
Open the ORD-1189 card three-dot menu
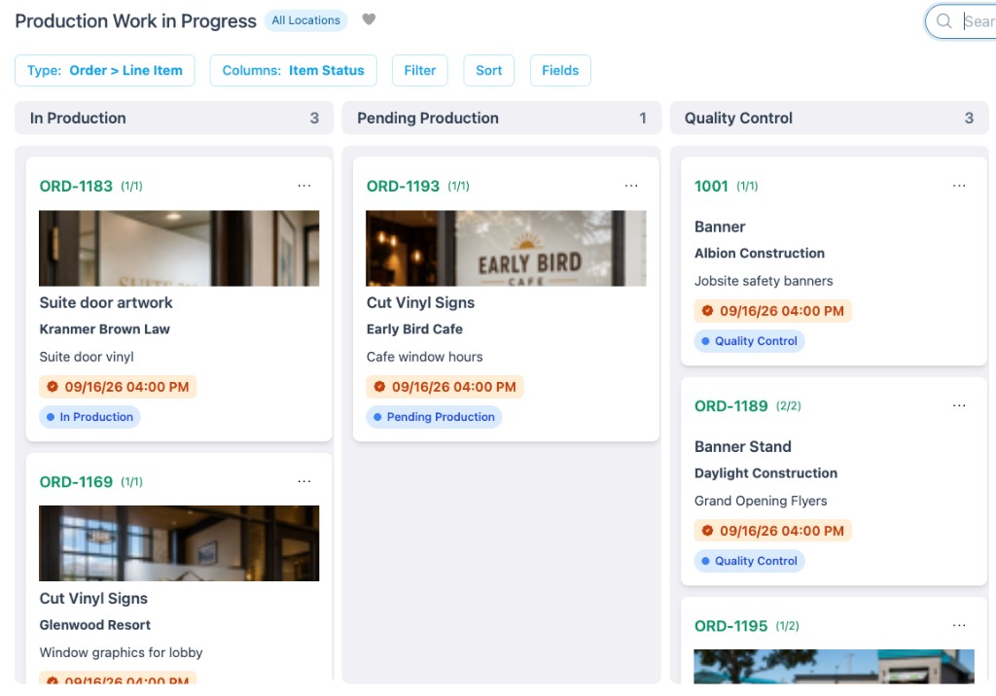point(959,405)
